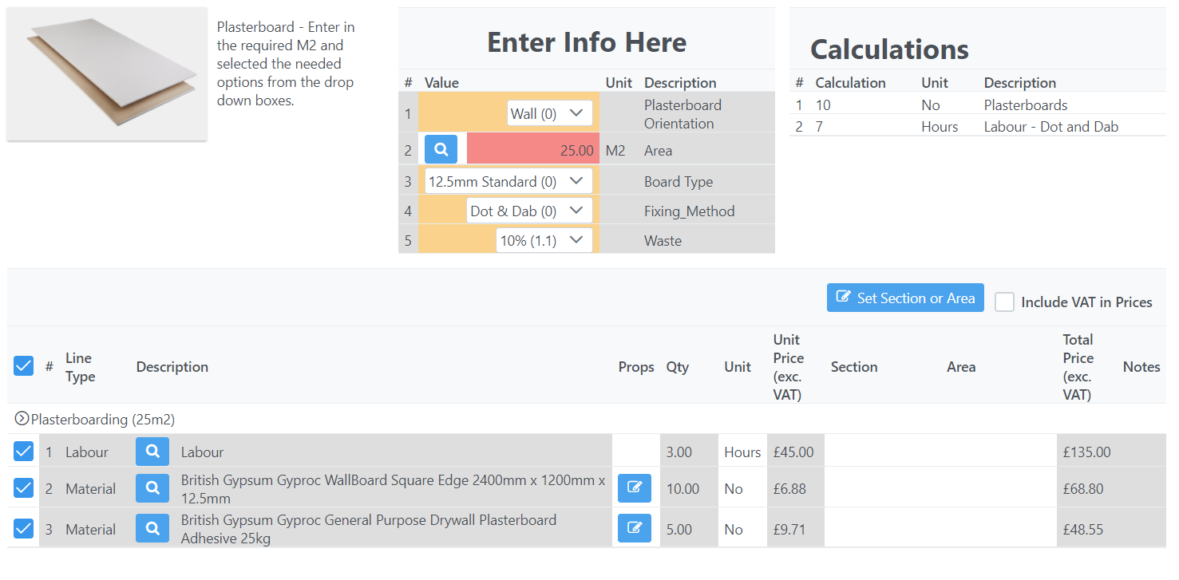Click the Calculations heading

889,49
